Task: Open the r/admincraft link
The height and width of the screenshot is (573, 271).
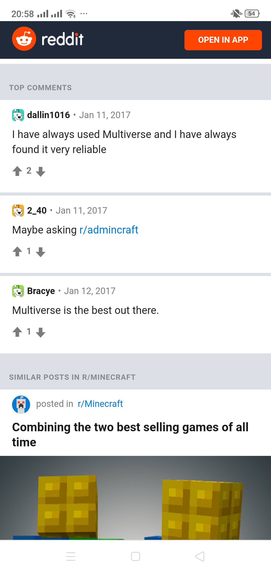Action: 109,229
